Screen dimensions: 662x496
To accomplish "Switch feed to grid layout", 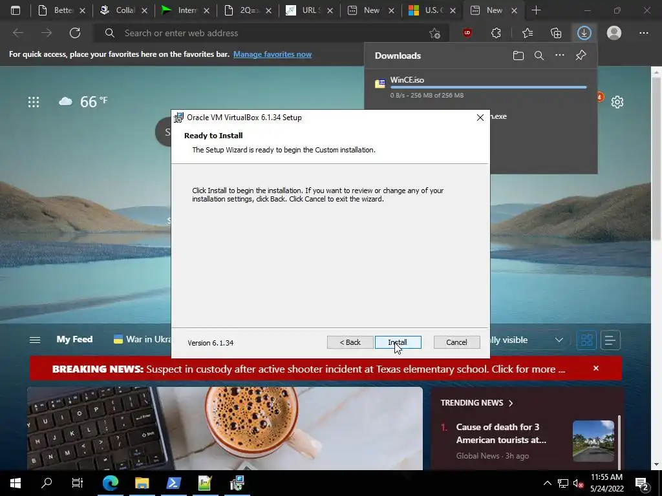I will pos(586,340).
